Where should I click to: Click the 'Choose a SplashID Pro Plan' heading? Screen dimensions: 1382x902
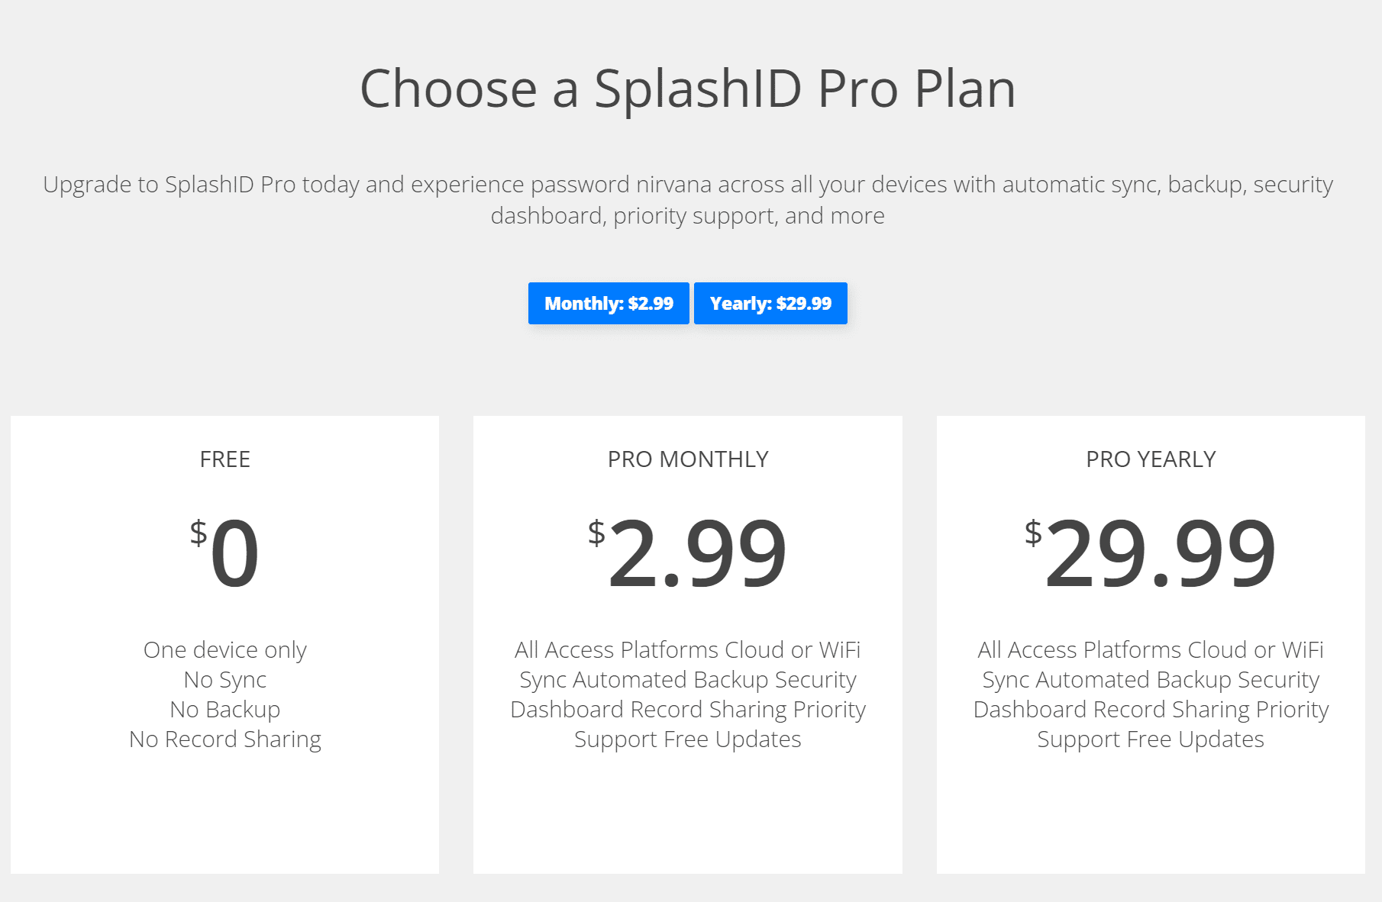tap(688, 89)
